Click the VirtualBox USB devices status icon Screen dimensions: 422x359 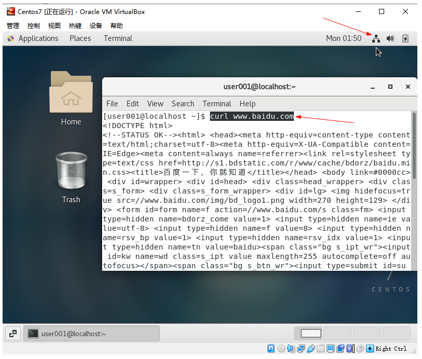pyautogui.click(x=311, y=348)
